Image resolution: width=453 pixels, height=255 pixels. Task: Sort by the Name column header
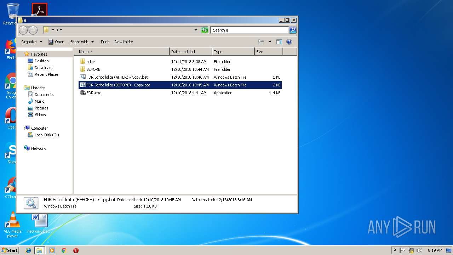pos(122,52)
